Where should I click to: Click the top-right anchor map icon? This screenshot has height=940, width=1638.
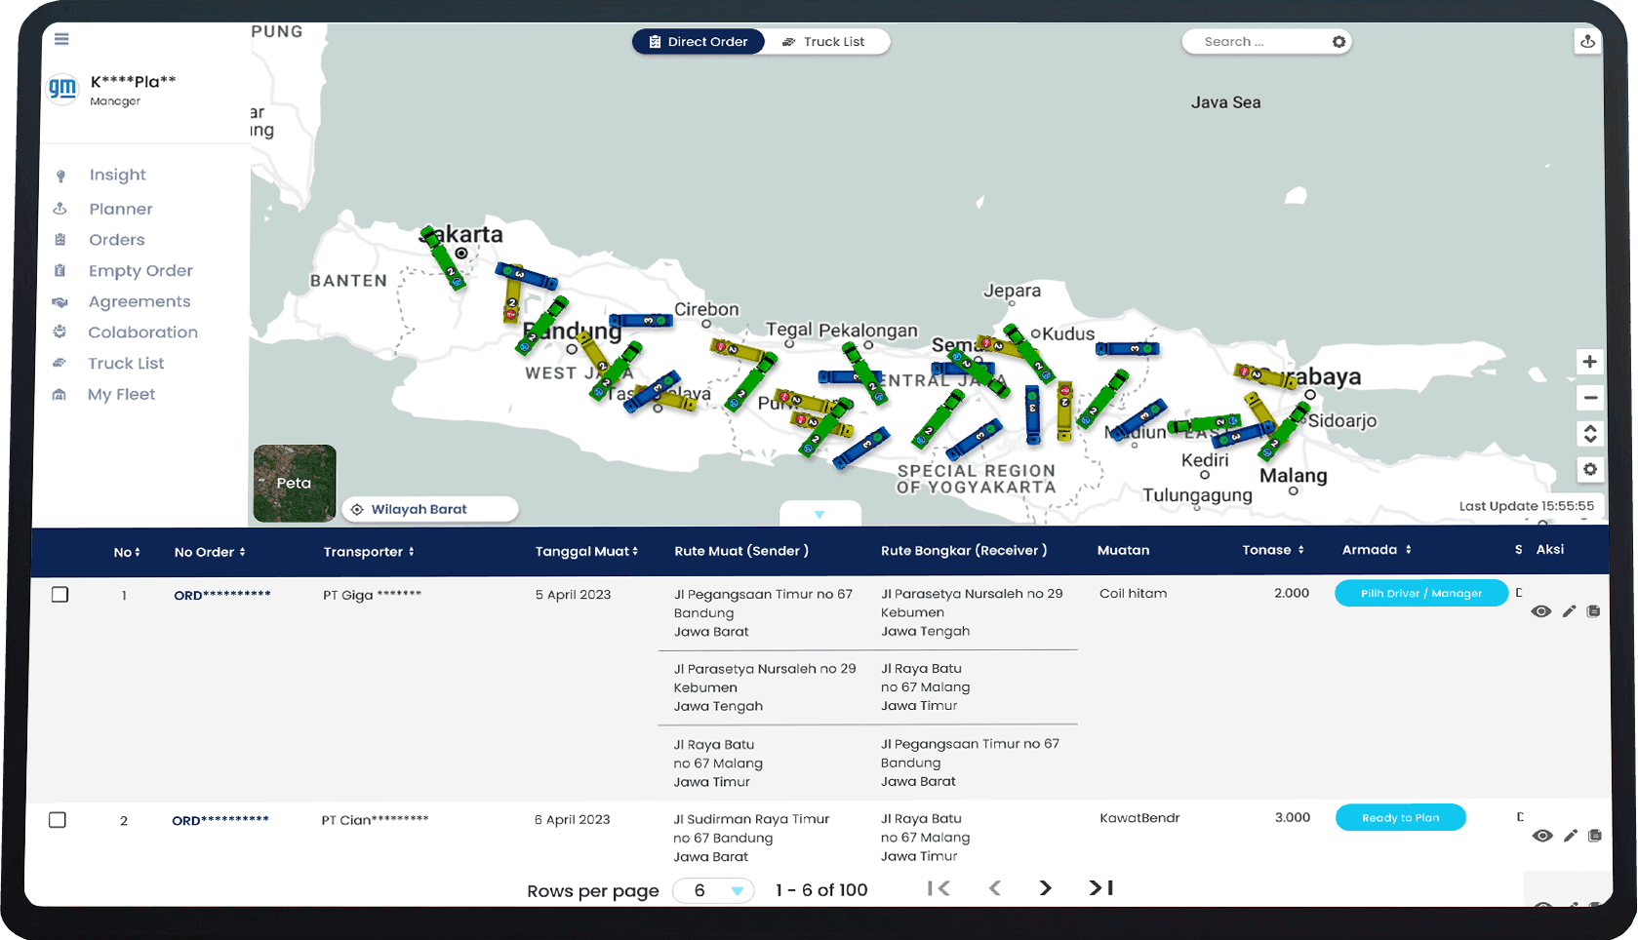tap(1587, 41)
